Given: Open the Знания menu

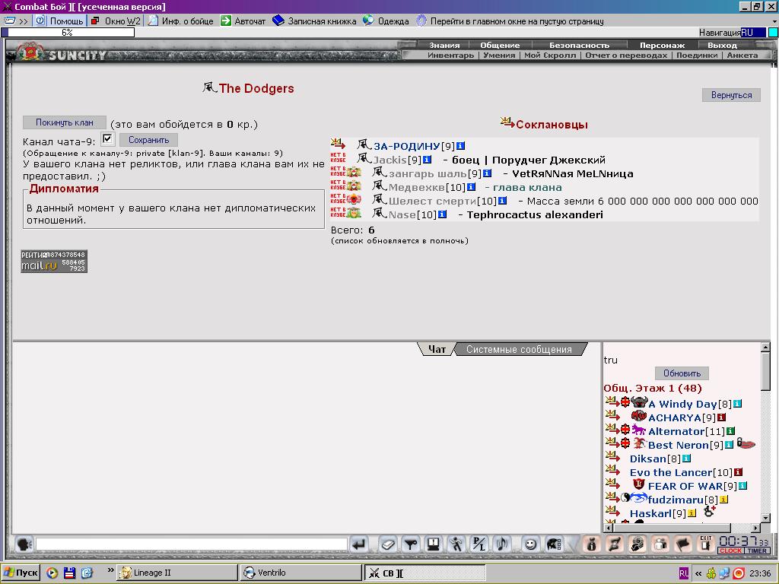Looking at the screenshot, I should [x=444, y=45].
